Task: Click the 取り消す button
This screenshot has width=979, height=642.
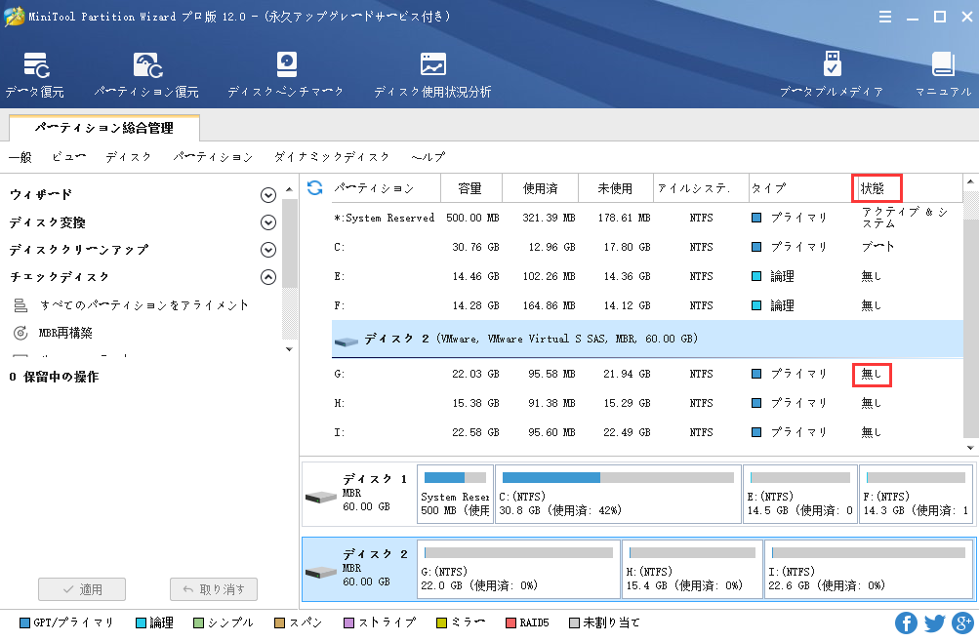Action: coord(213,588)
